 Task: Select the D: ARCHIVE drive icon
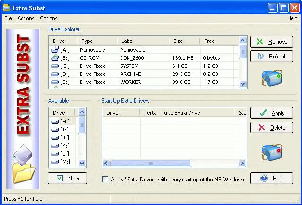click(x=55, y=74)
